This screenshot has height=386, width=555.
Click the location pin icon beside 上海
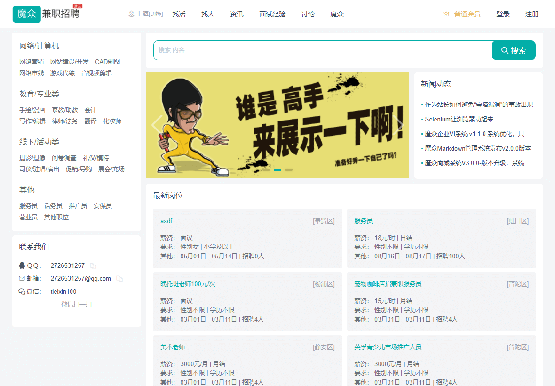click(x=131, y=14)
